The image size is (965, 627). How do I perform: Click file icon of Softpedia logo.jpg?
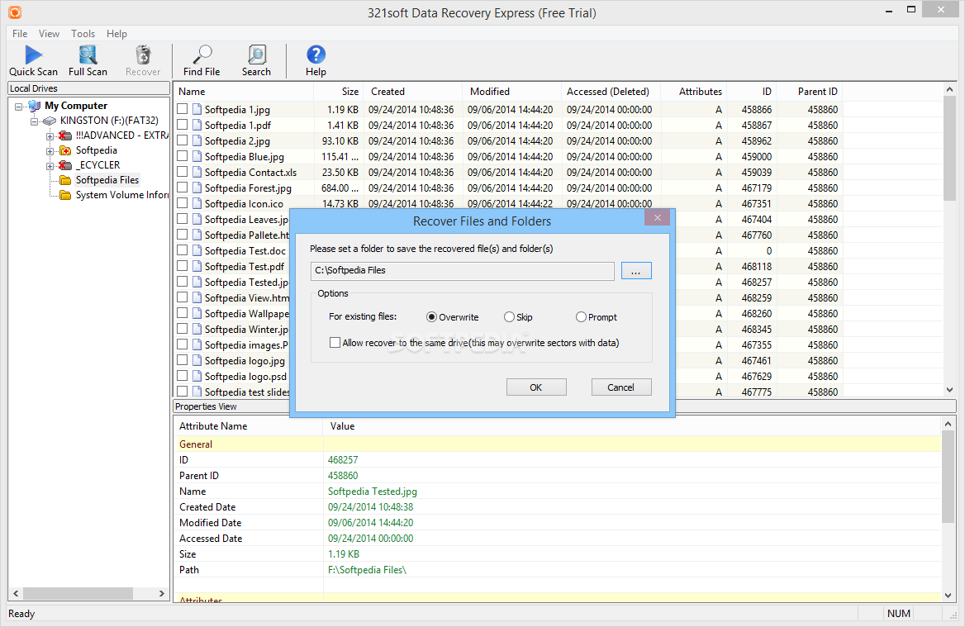197,360
